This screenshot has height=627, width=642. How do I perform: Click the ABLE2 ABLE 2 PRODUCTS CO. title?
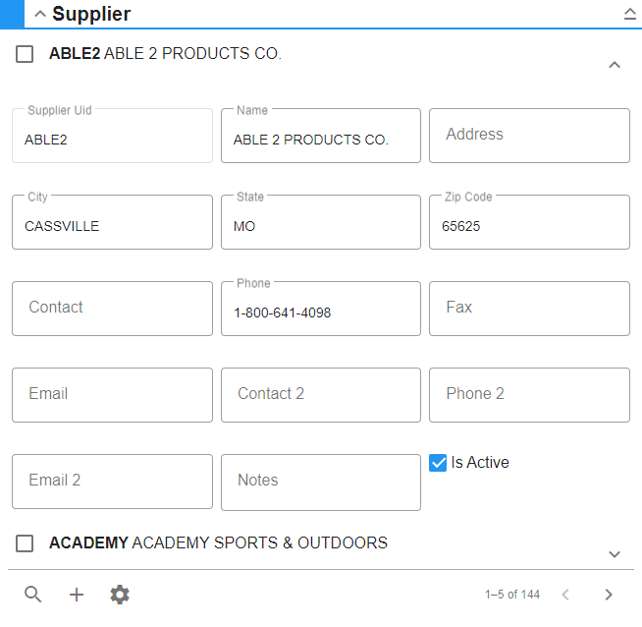click(166, 53)
